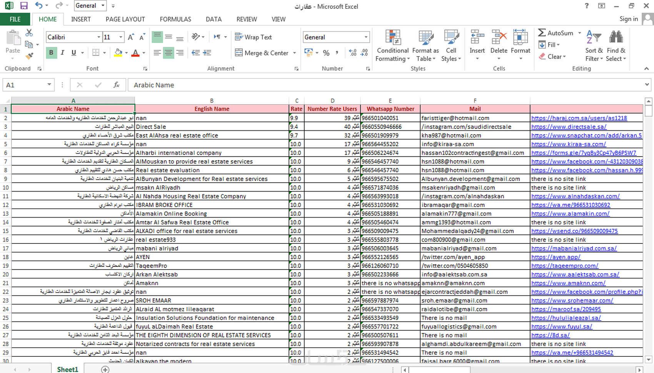654x373 pixels.
Task: Toggle top vertical alignment
Action: point(157,37)
